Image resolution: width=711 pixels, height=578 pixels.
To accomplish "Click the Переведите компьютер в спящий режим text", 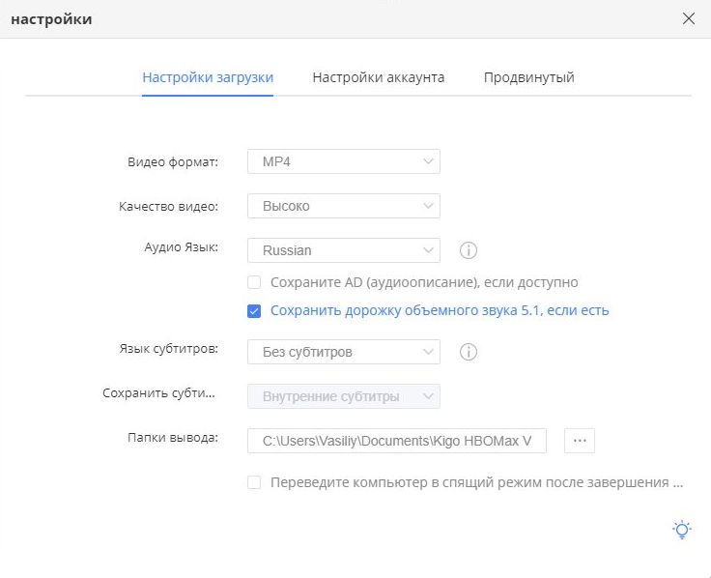I will point(476,482).
